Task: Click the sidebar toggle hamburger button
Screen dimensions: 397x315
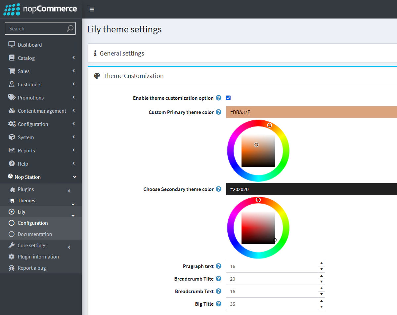Action: point(92,9)
